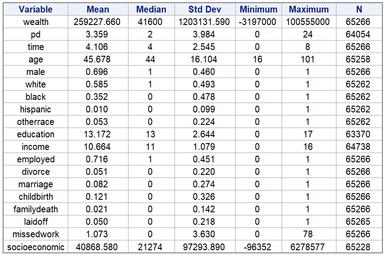This screenshot has height=256, width=386.
Task: Select the missedwork maximum value 78
Action: [x=309, y=234]
